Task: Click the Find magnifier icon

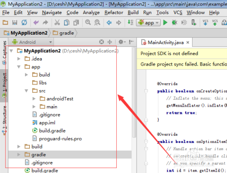Action: point(88,22)
